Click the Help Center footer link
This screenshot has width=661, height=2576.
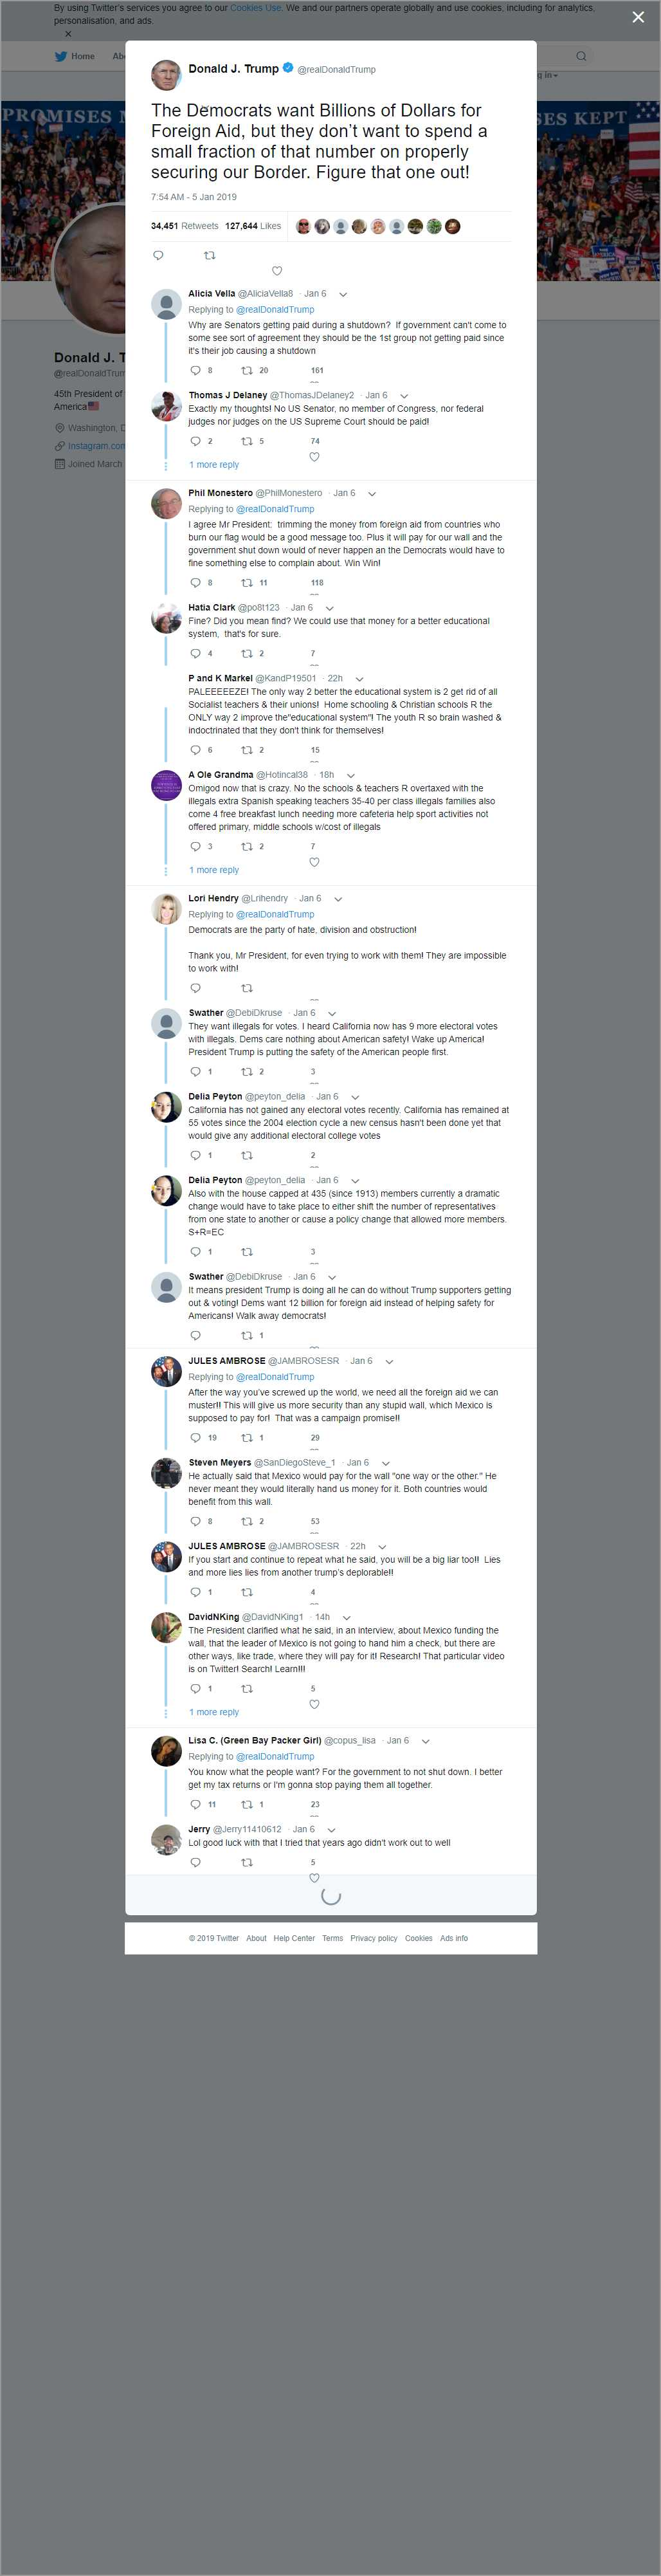(x=294, y=1938)
